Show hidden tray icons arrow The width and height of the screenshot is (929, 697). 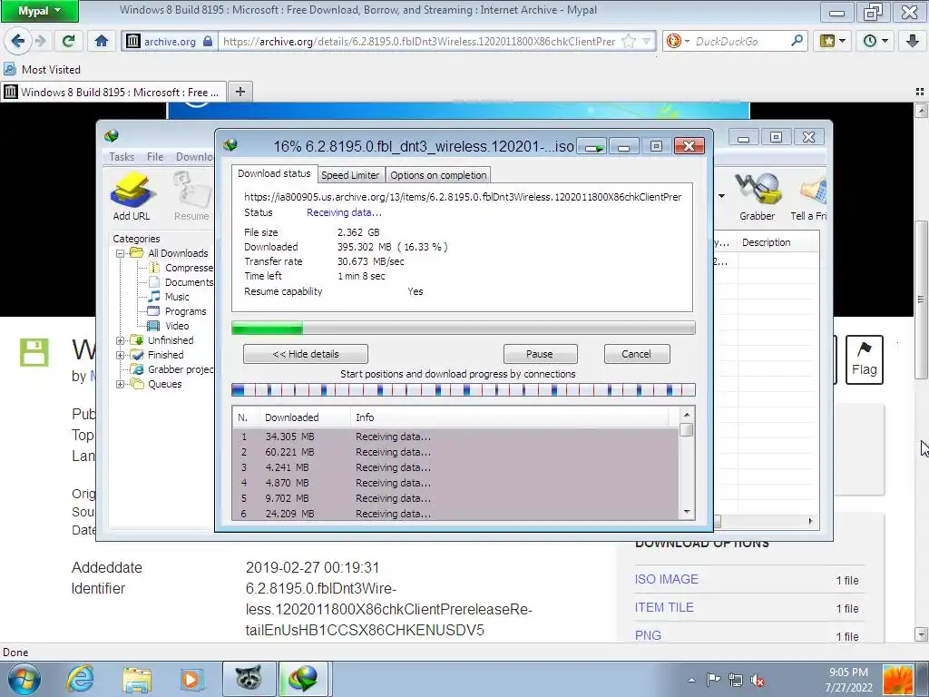pos(691,680)
